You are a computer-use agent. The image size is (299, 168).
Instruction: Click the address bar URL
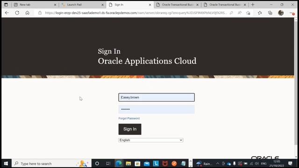(136, 13)
